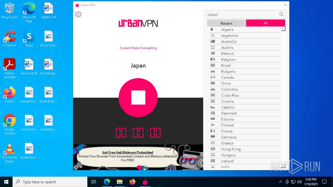Image resolution: width=333 pixels, height=187 pixels.
Task: Select Argentina from the country list
Action: 245,36
